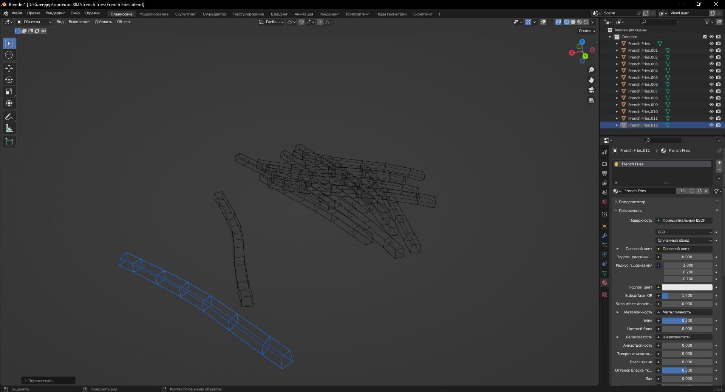
Task: Click the outliner search field
Action: pos(659,22)
